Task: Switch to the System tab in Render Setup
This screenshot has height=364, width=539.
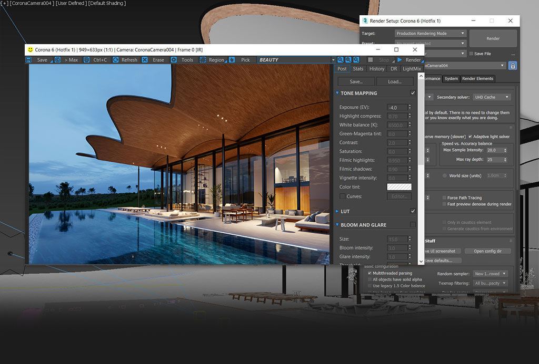Action: click(x=451, y=79)
